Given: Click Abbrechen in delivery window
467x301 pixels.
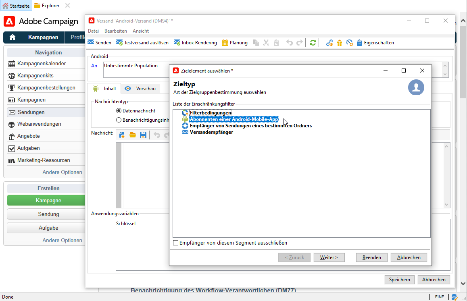Looking at the screenshot, I should pyautogui.click(x=434, y=280).
